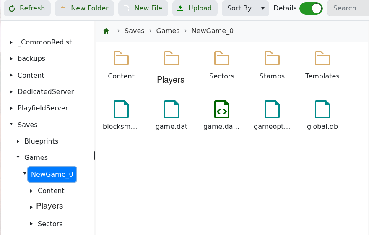Select the gameopt... file icon
Image resolution: width=369 pixels, height=235 pixels.
[272, 109]
